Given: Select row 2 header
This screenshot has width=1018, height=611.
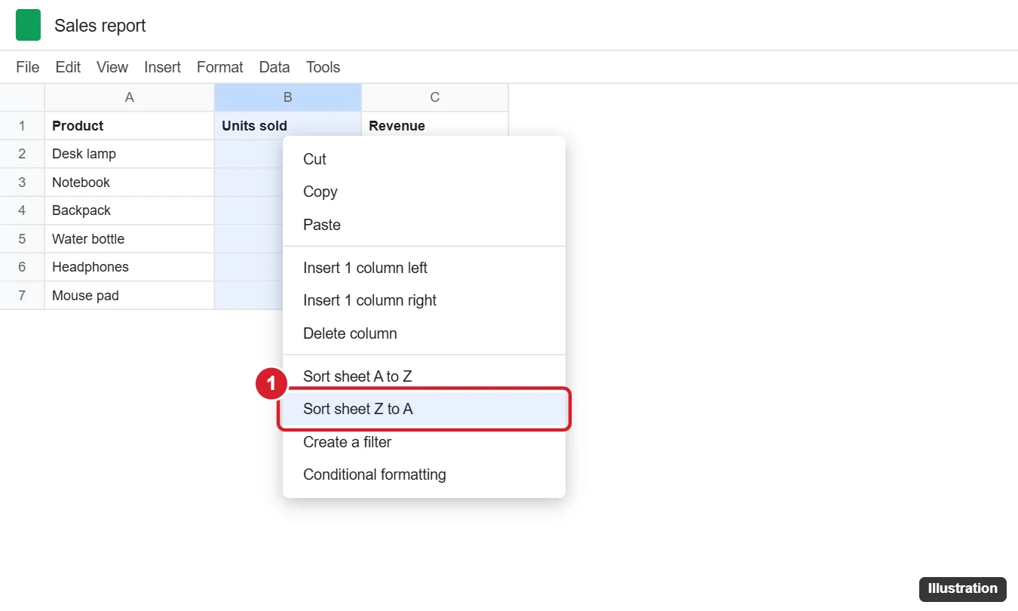Looking at the screenshot, I should [x=22, y=154].
